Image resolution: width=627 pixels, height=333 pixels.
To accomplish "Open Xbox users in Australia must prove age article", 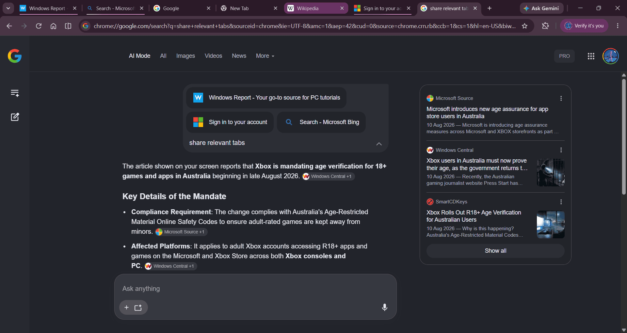I will click(x=477, y=164).
